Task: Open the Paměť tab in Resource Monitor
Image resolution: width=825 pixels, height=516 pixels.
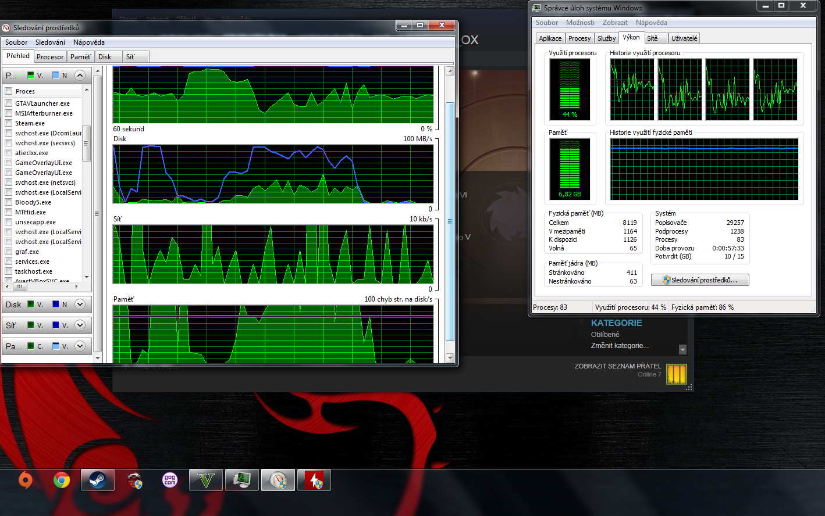Action: 80,57
